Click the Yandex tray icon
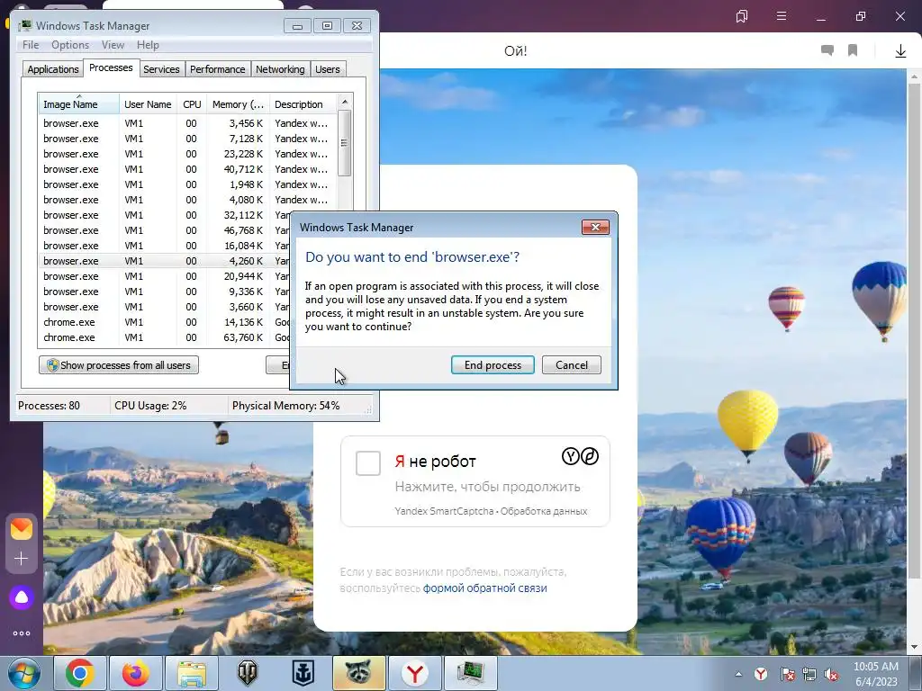The image size is (922, 691). coord(761,674)
